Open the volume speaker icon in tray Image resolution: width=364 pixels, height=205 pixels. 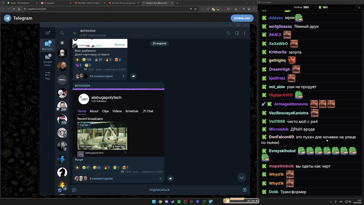click(349, 202)
